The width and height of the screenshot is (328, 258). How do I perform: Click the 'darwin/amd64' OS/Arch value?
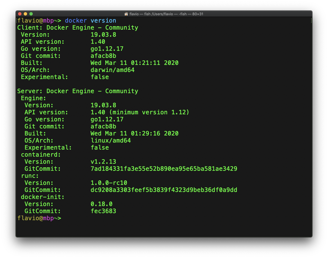pos(112,70)
